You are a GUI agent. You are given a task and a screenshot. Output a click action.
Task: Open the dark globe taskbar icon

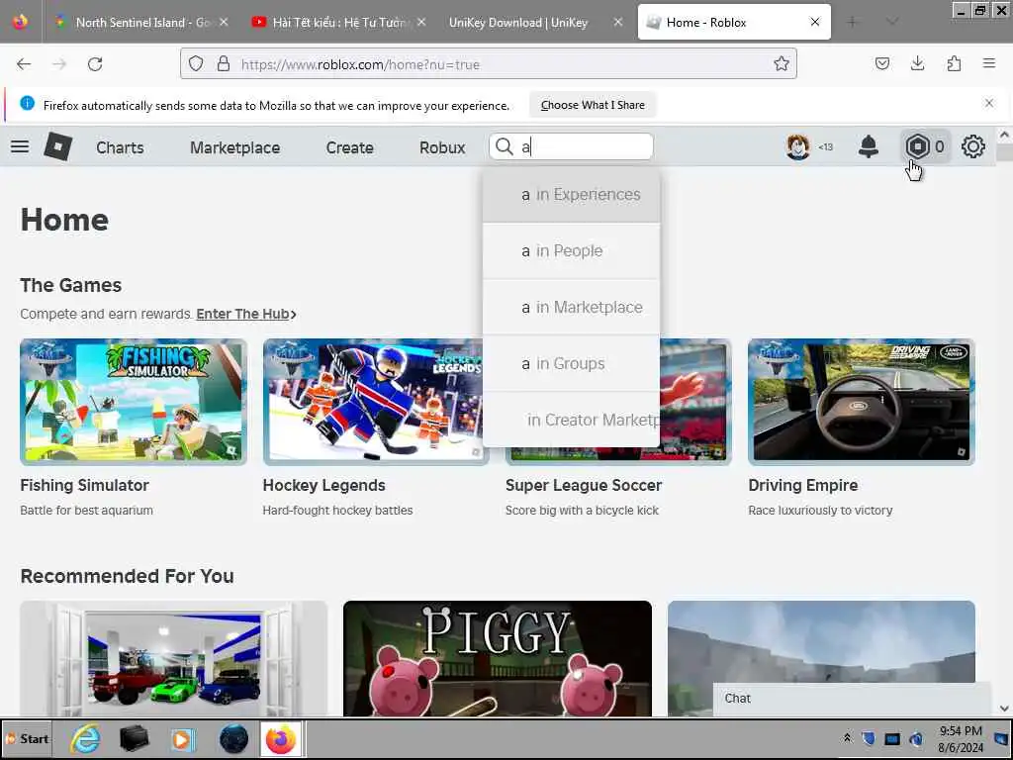(233, 738)
